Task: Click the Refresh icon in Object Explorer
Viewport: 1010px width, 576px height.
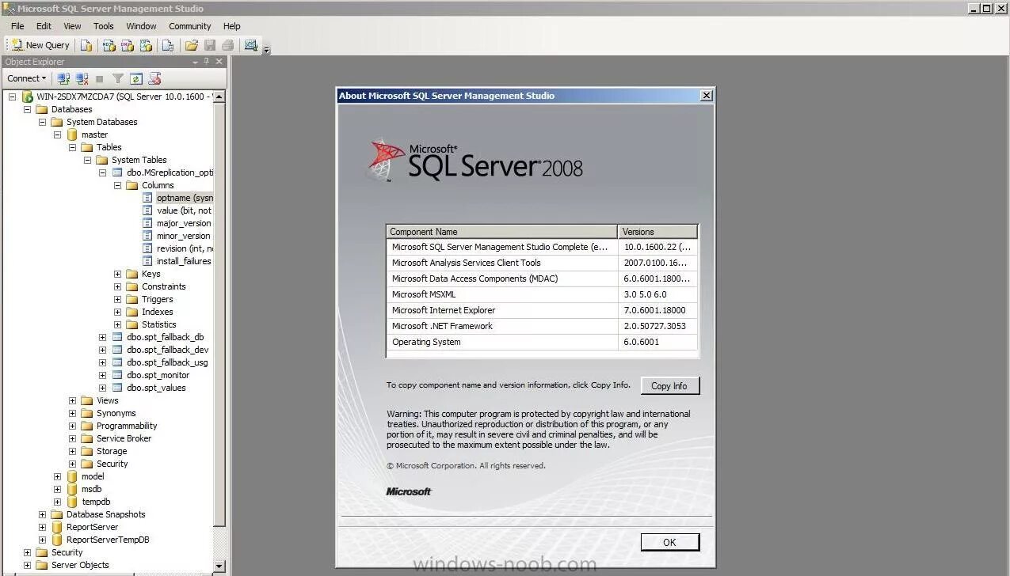Action: pos(136,78)
